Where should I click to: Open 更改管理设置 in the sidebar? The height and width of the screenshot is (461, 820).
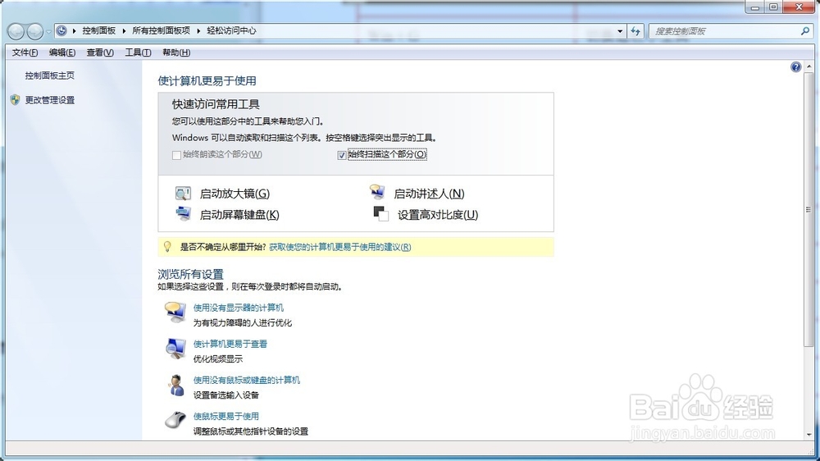pyautogui.click(x=50, y=100)
